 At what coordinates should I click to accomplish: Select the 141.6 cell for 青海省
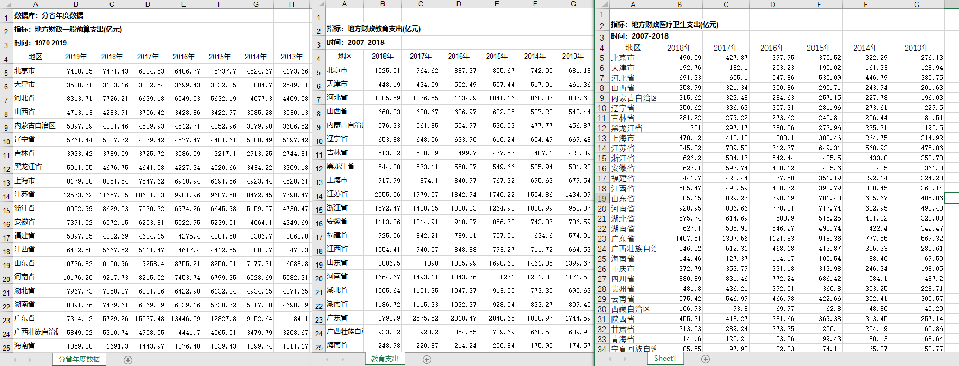679,339
